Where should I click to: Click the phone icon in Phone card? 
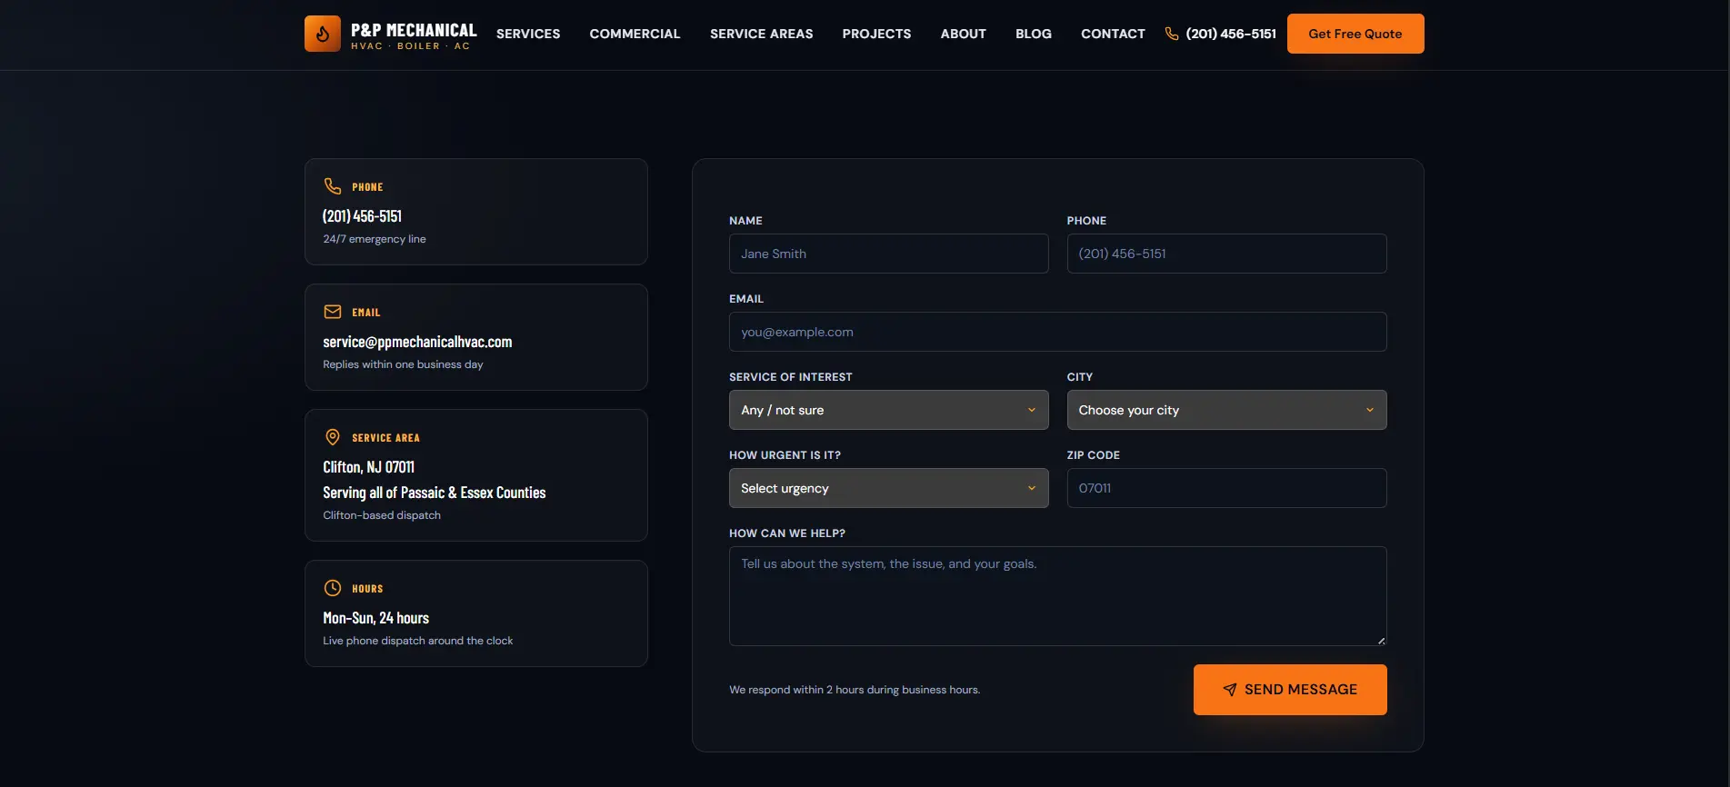tap(333, 186)
